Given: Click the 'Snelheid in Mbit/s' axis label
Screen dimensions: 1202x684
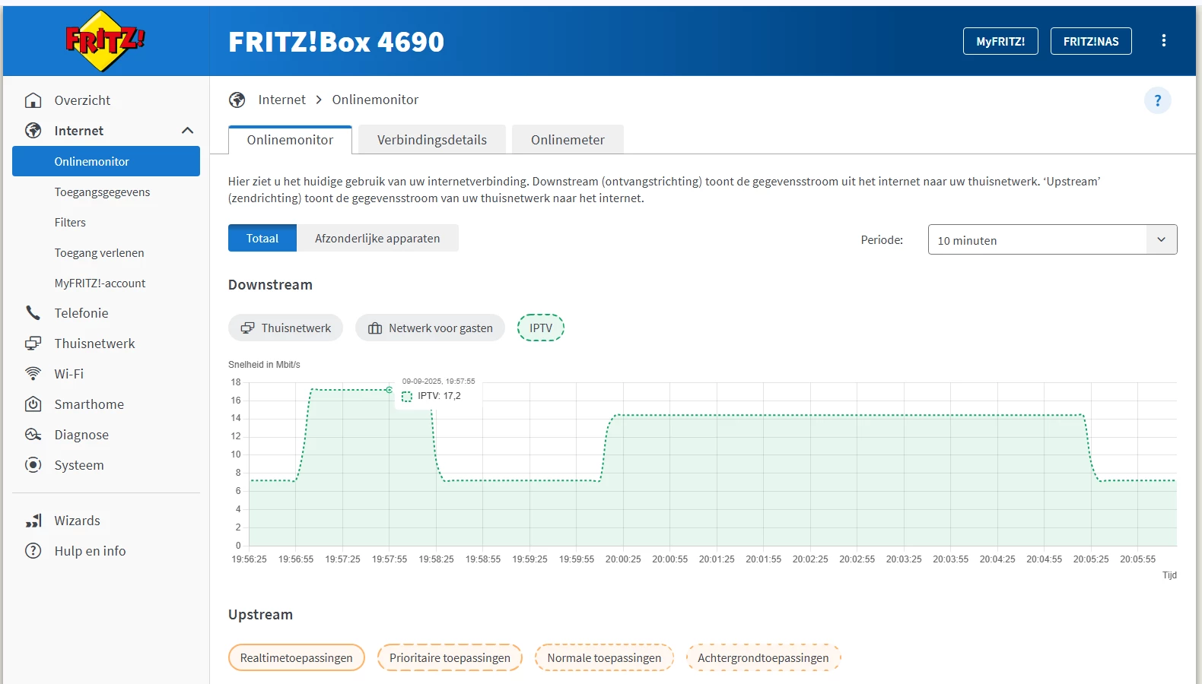Looking at the screenshot, I should coord(264,365).
